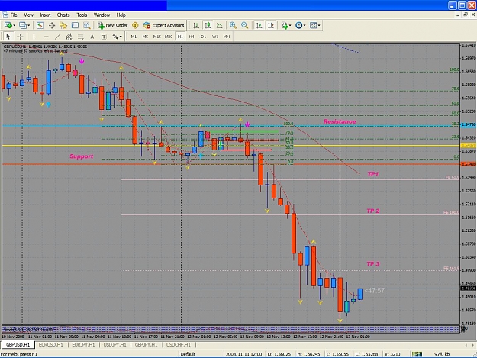Toggle the Expert Advisors button
The width and height of the screenshot is (477, 358).
pyautogui.click(x=163, y=25)
